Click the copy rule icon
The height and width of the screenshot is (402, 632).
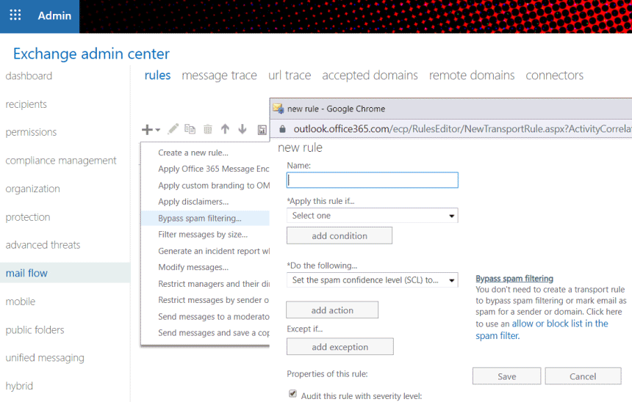190,129
